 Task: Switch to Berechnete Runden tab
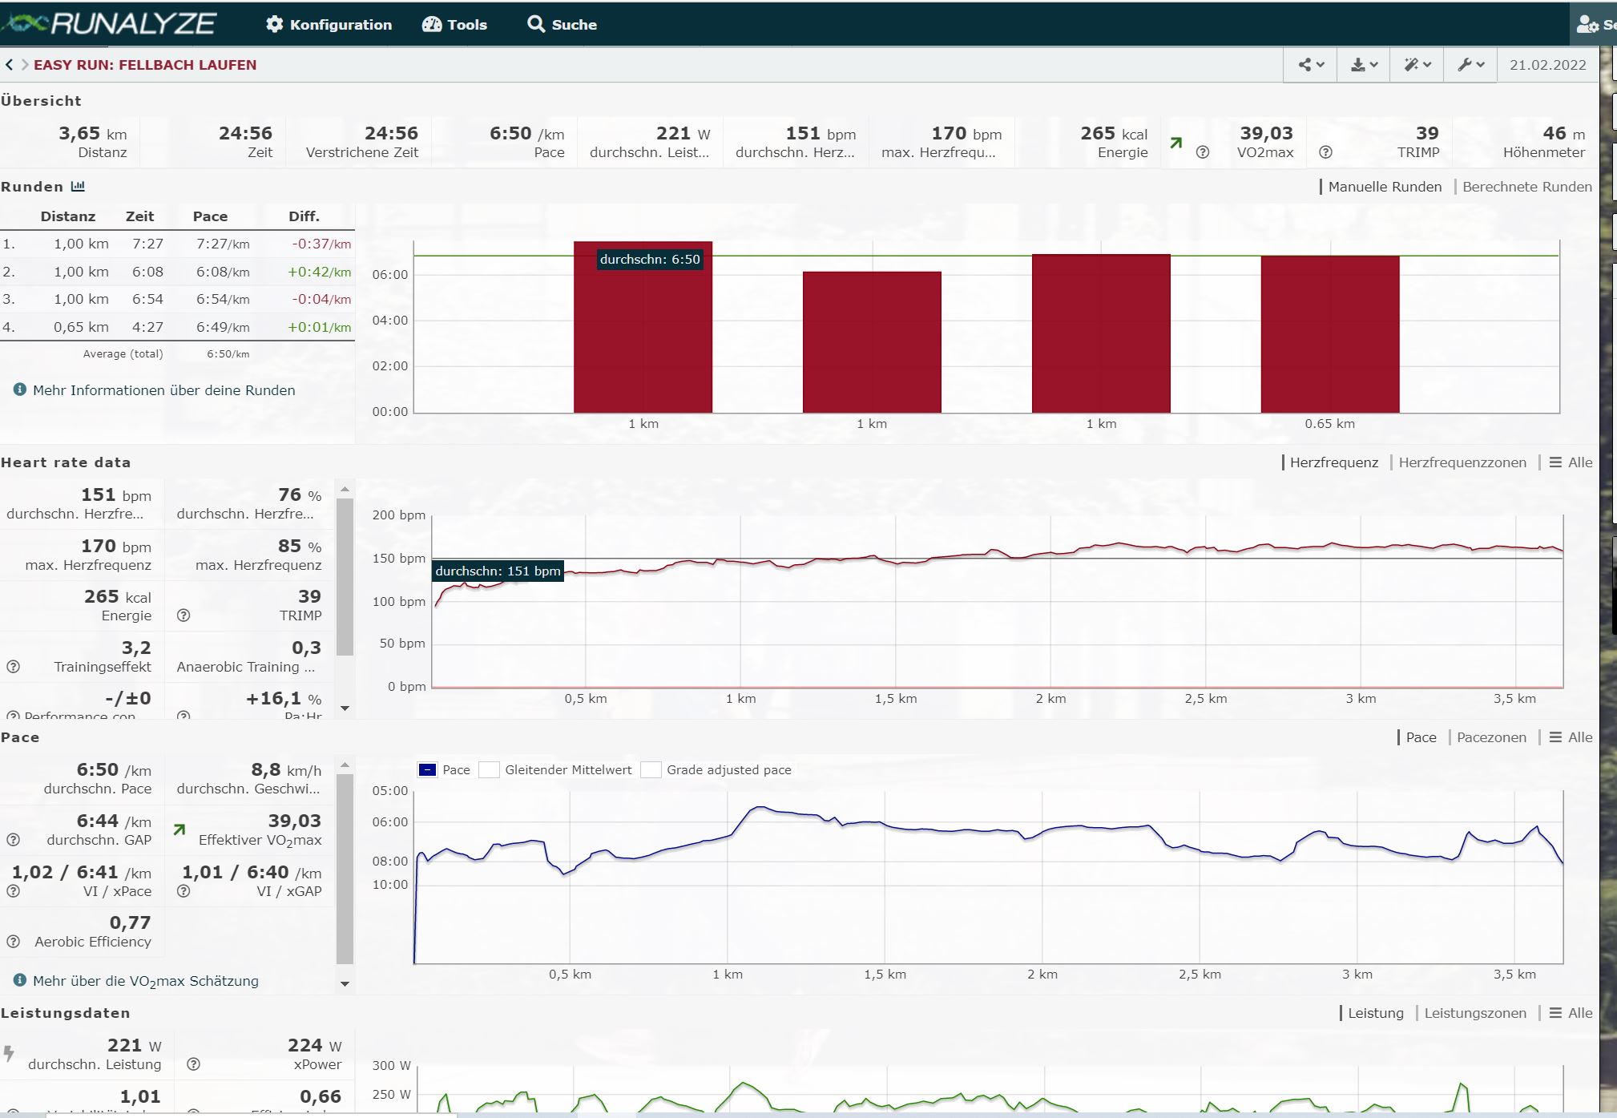tap(1526, 187)
